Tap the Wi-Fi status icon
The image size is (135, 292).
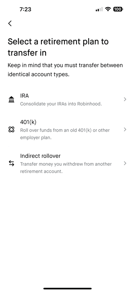108,9
